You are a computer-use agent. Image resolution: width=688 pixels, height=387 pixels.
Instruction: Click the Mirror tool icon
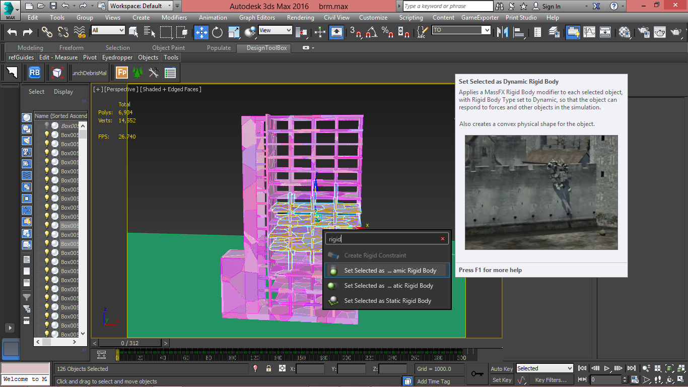click(x=502, y=32)
